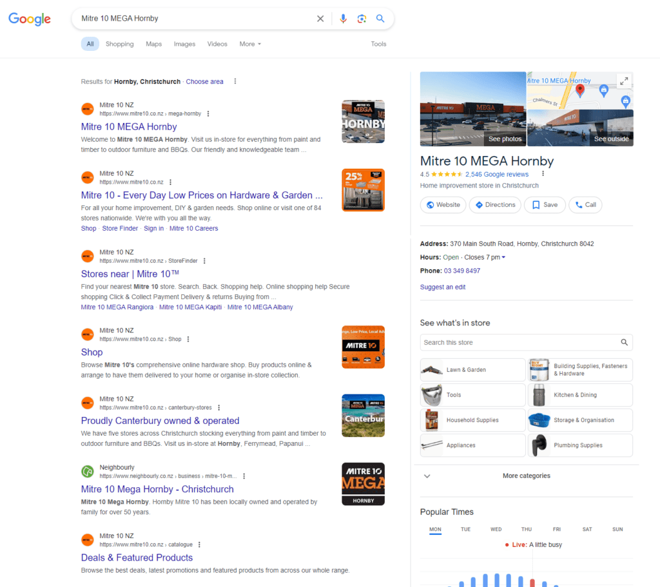Open the Canterbury stores thumbnail image
The image size is (660, 587).
[x=364, y=416]
